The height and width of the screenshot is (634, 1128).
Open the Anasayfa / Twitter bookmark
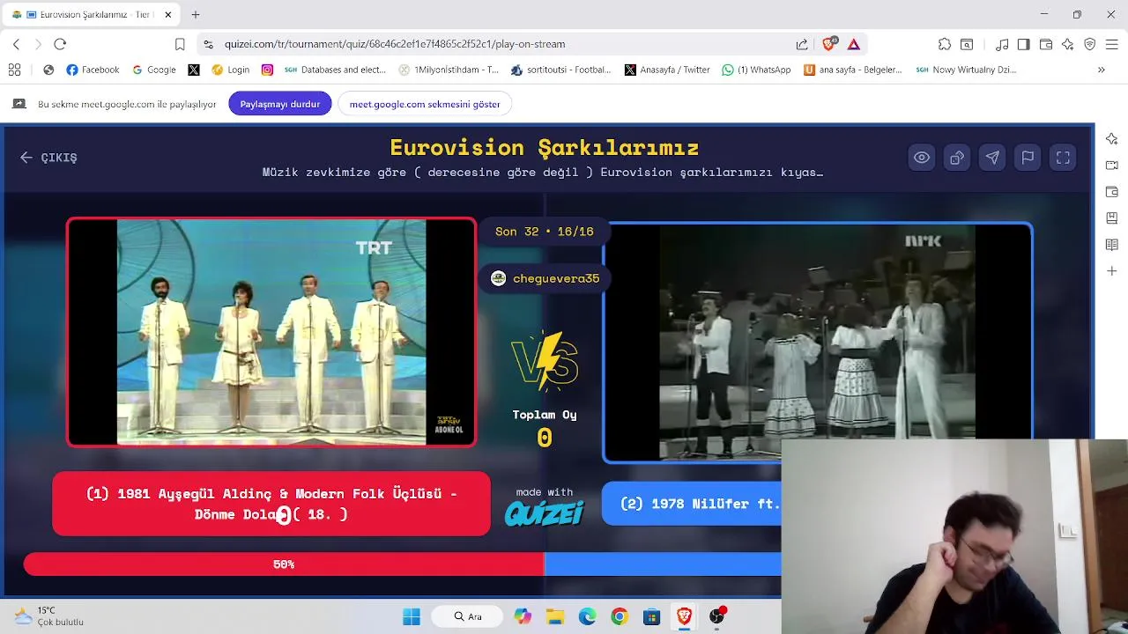point(667,70)
